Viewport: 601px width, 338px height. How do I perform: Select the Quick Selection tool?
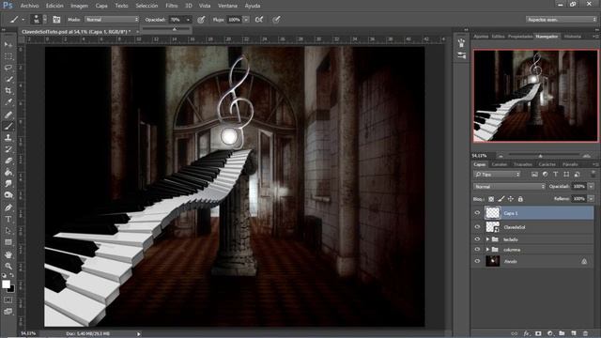coord(8,79)
